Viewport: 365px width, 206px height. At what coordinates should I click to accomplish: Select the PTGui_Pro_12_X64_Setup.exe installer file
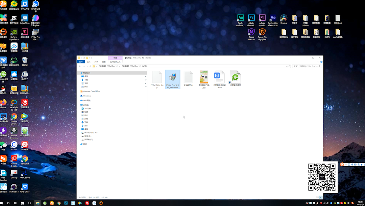pyautogui.click(x=173, y=78)
